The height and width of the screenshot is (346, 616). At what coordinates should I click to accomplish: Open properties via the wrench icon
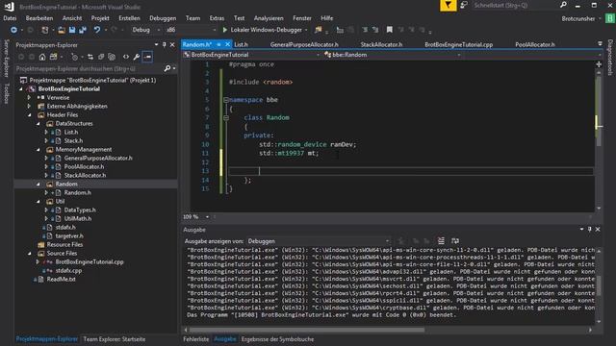coord(137,57)
